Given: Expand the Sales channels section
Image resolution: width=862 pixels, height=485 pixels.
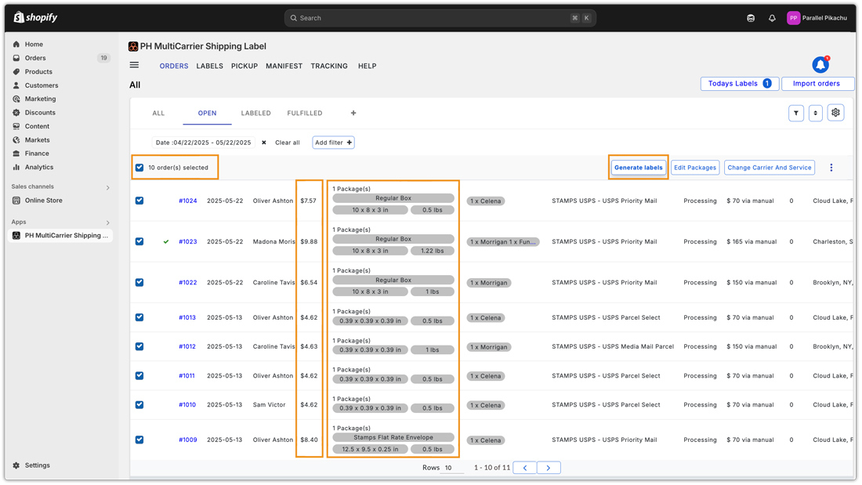Looking at the screenshot, I should click(x=108, y=187).
